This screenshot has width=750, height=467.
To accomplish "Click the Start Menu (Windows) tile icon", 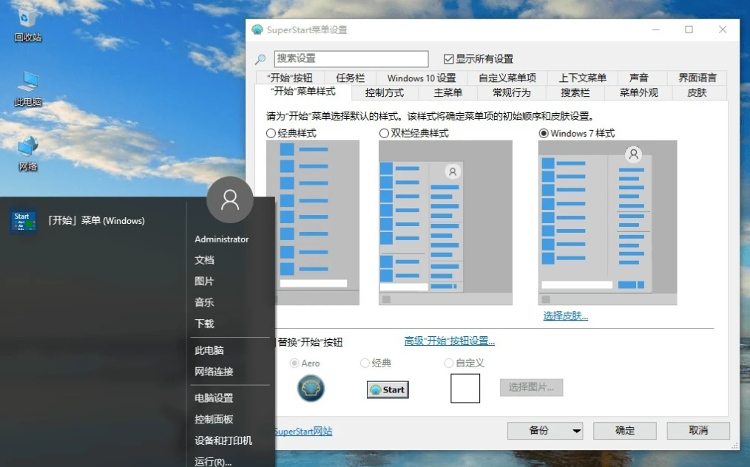I will click(24, 222).
